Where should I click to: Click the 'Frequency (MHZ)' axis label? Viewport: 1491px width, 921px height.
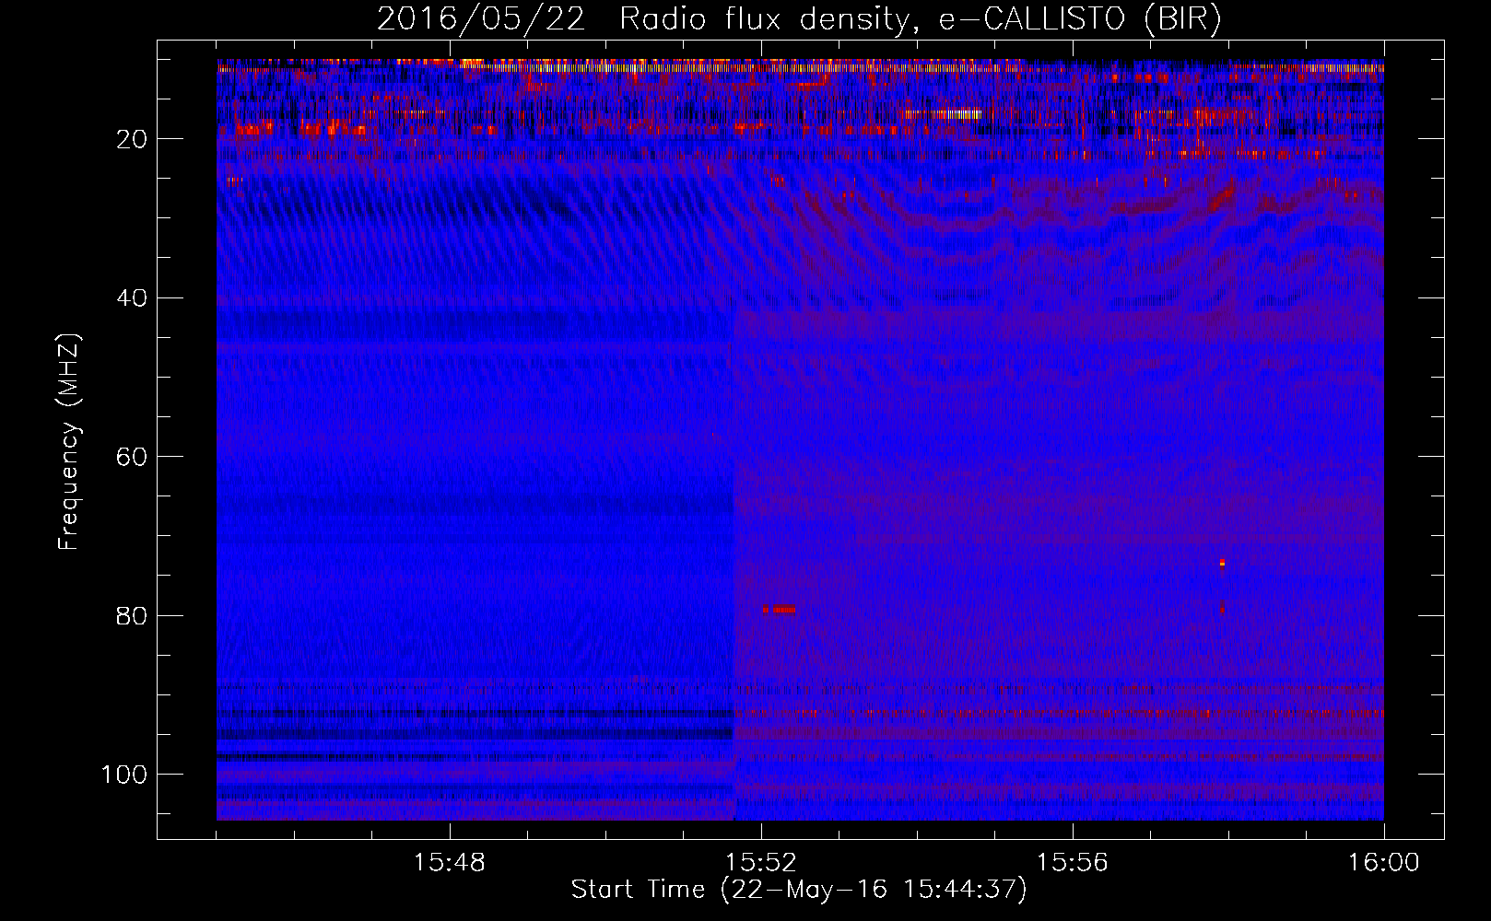click(69, 443)
